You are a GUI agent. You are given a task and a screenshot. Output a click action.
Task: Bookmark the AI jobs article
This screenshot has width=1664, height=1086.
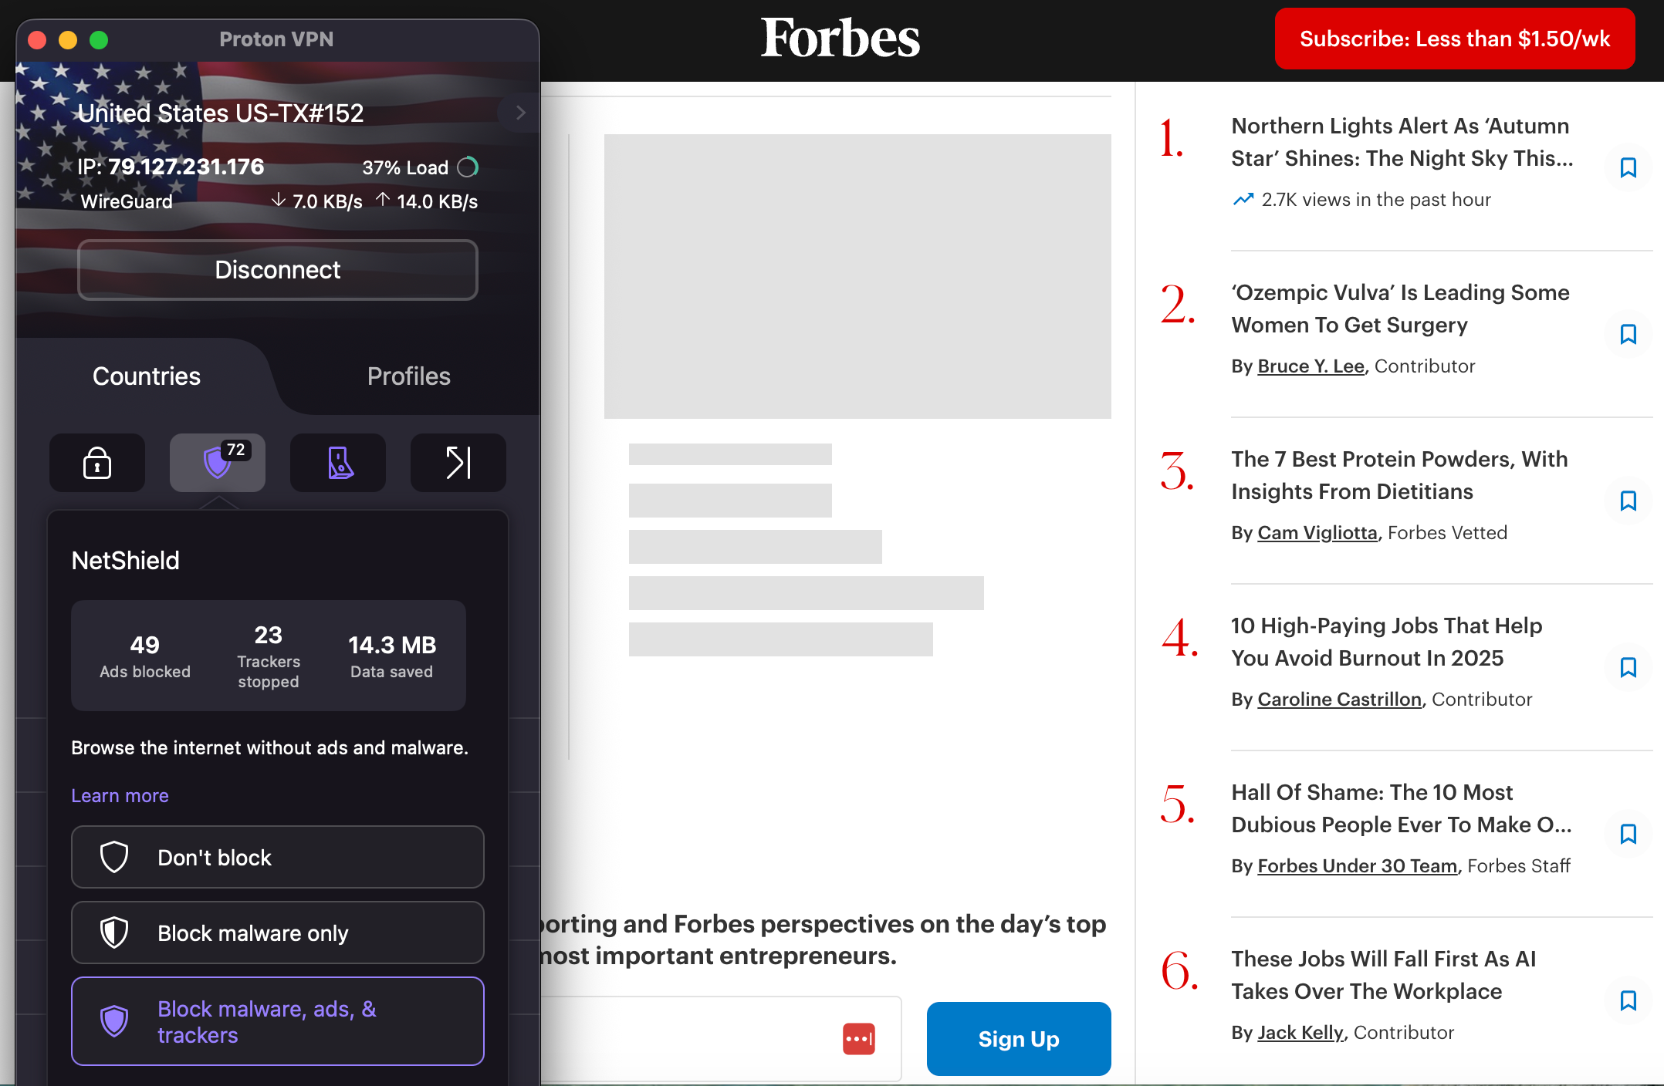pyautogui.click(x=1628, y=1000)
